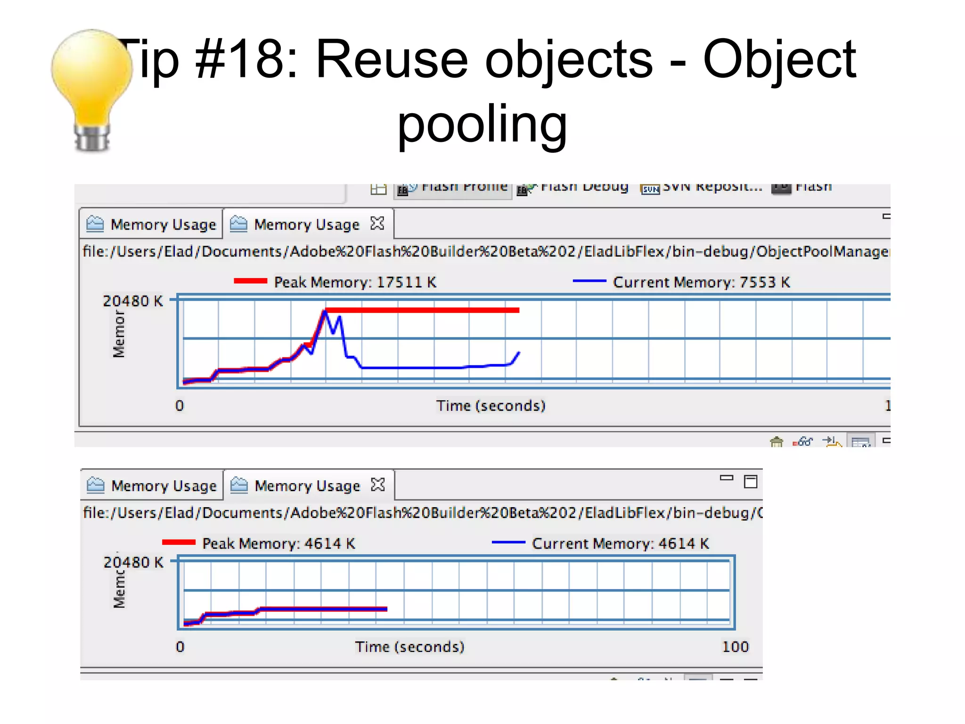The image size is (965, 724).
Task: Minimize the lower Memory Usage panel
Action: 727,478
